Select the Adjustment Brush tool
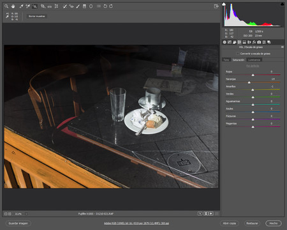287x230 pixels. pyautogui.click(x=78, y=6)
